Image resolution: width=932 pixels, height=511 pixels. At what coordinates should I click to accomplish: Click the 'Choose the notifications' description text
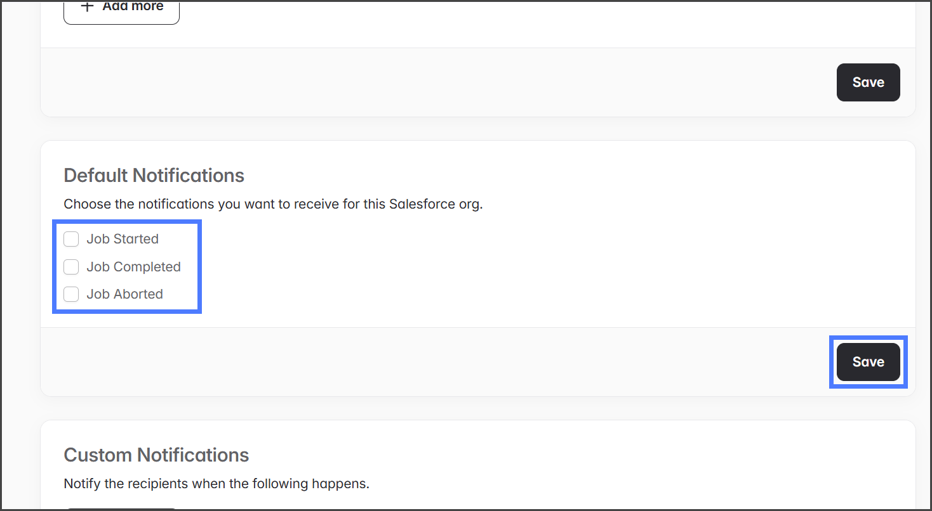(273, 205)
